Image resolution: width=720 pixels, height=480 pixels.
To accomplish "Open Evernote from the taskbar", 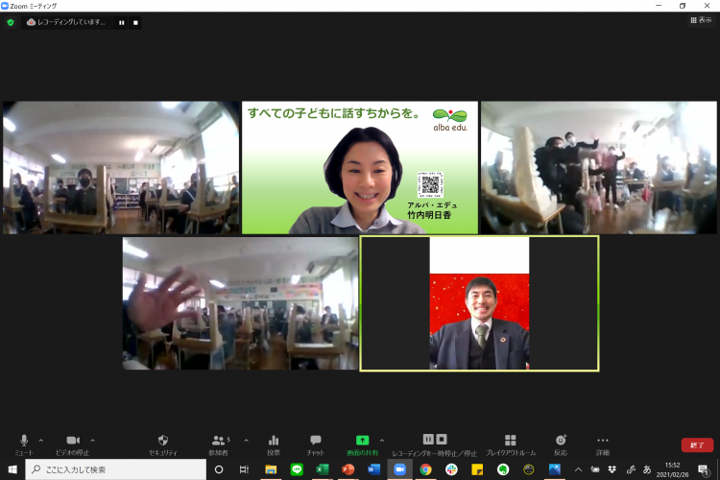I will click(x=503, y=469).
